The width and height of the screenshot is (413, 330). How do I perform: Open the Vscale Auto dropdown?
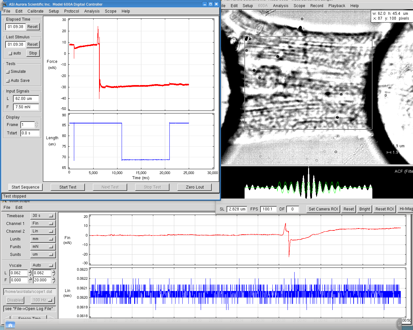coord(44,265)
